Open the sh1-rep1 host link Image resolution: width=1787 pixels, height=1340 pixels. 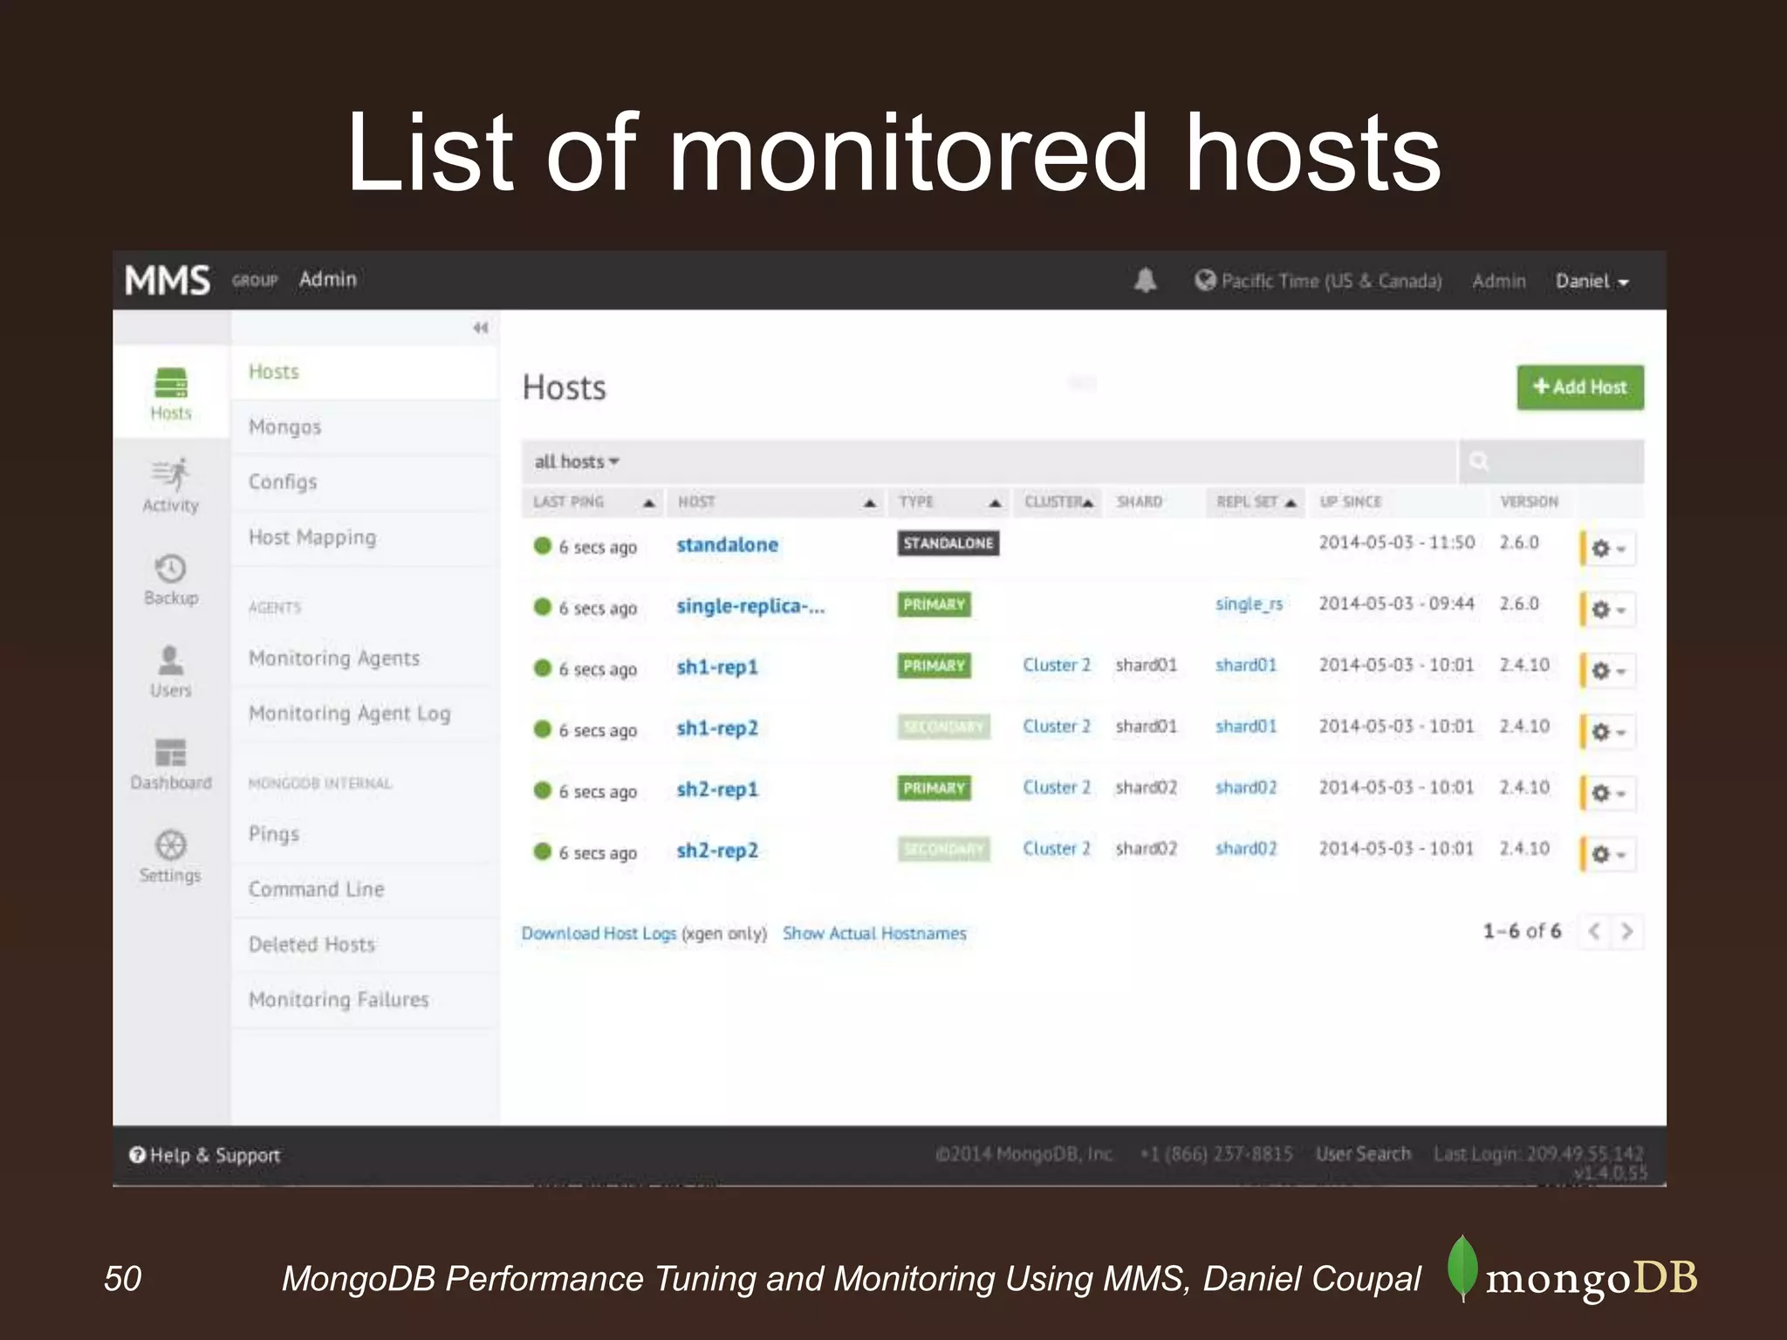click(x=717, y=667)
